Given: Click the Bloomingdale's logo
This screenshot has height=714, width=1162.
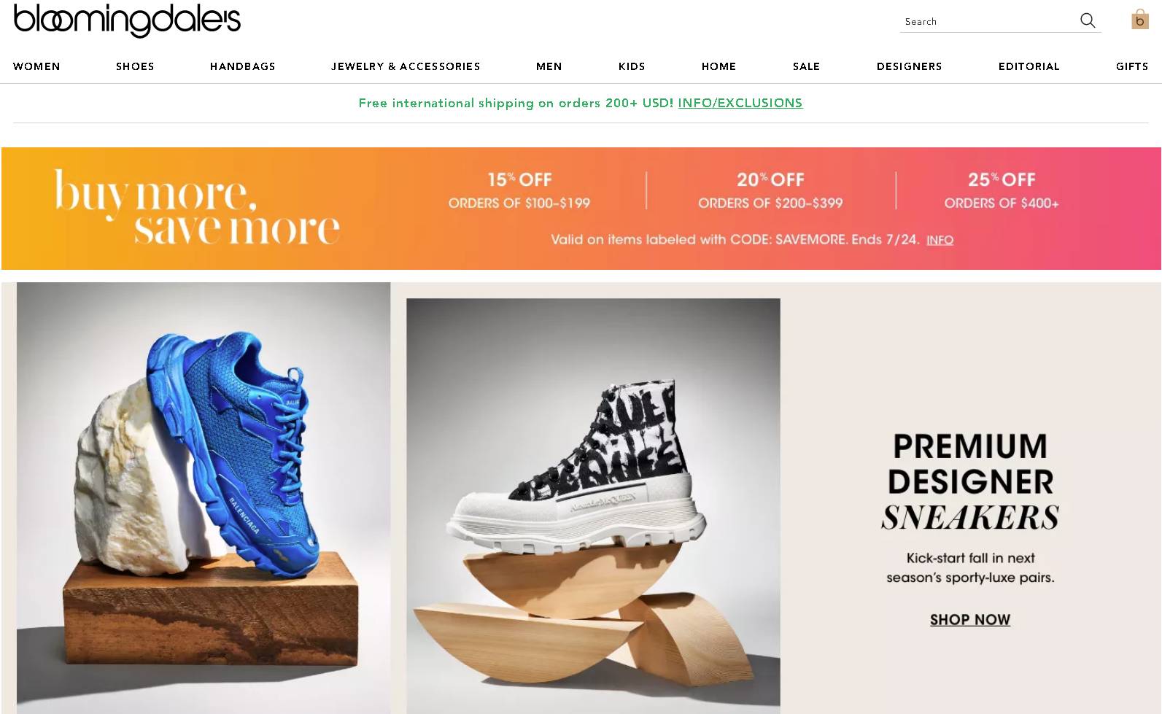Looking at the screenshot, I should (127, 20).
